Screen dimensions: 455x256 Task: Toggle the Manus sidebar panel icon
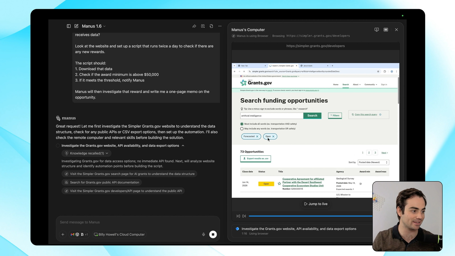(69, 26)
